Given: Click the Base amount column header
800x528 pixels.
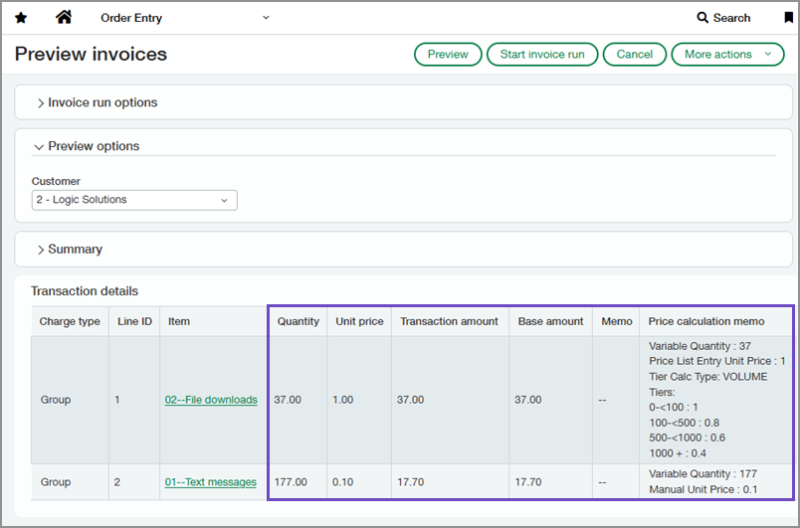Looking at the screenshot, I should tap(550, 321).
